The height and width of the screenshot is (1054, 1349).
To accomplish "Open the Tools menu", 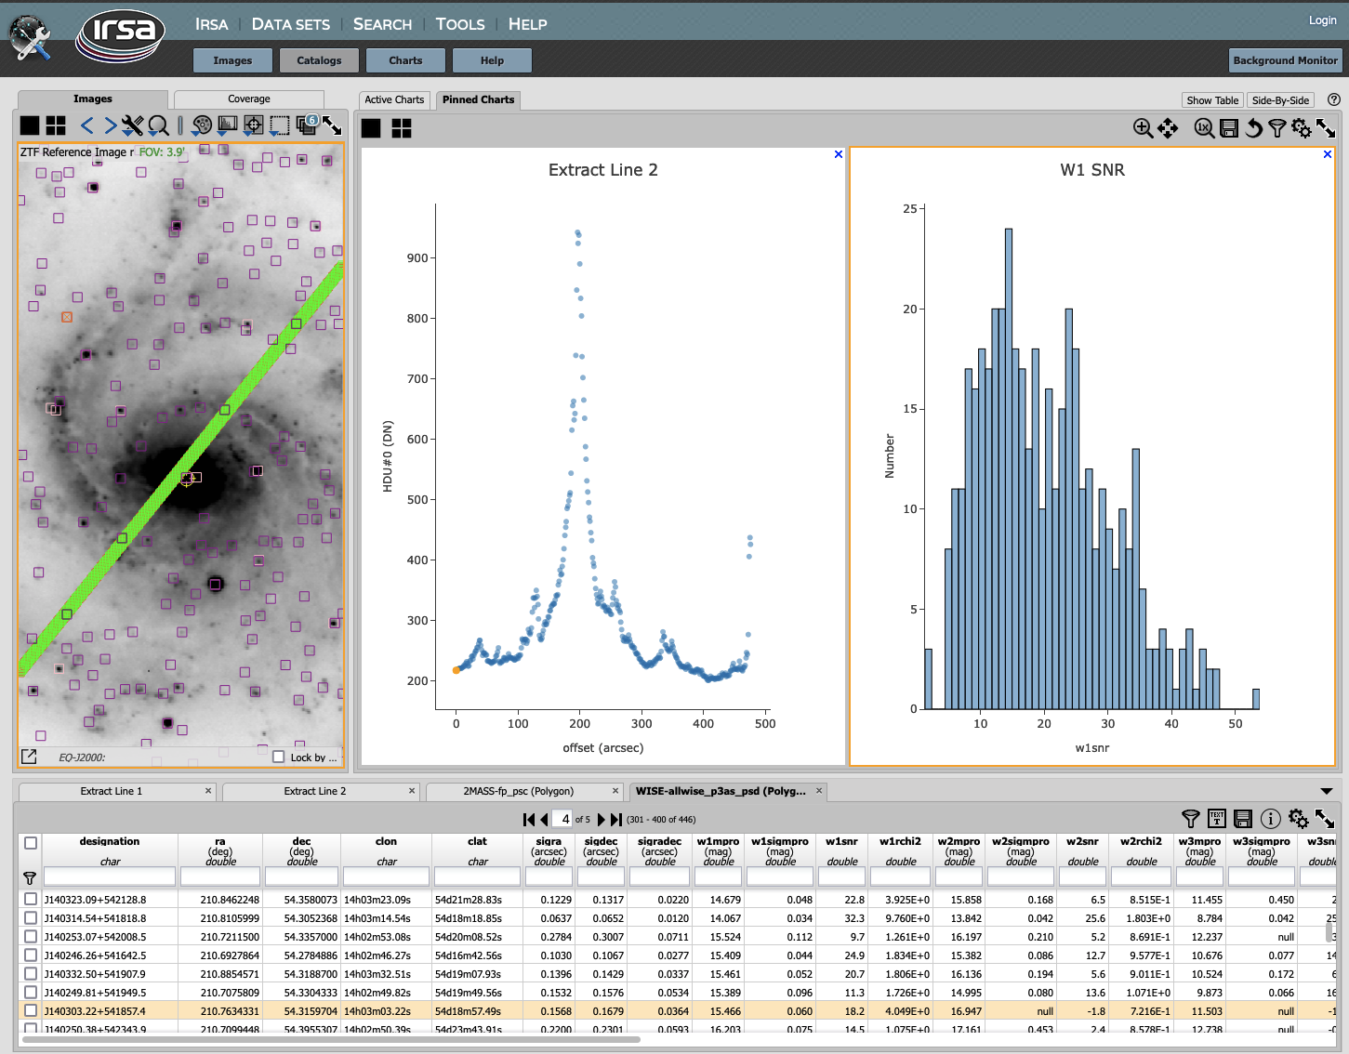I will (460, 24).
